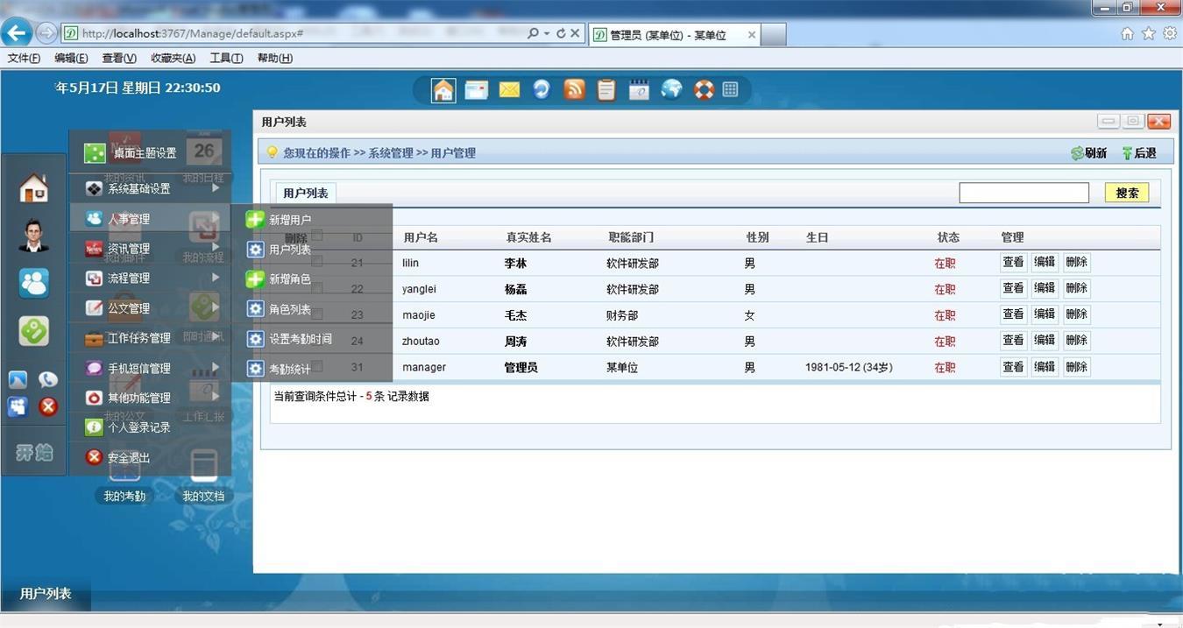Open the 工具(T) browser menu
Screen dimensions: 1183x628
[x=226, y=59]
